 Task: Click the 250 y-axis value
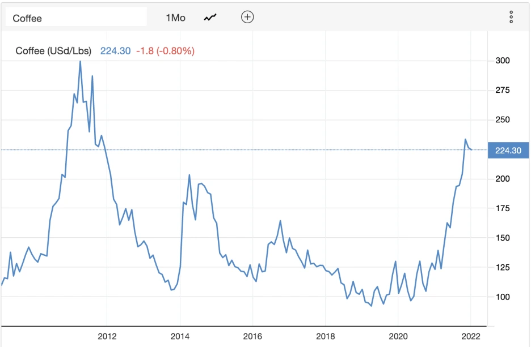click(503, 119)
